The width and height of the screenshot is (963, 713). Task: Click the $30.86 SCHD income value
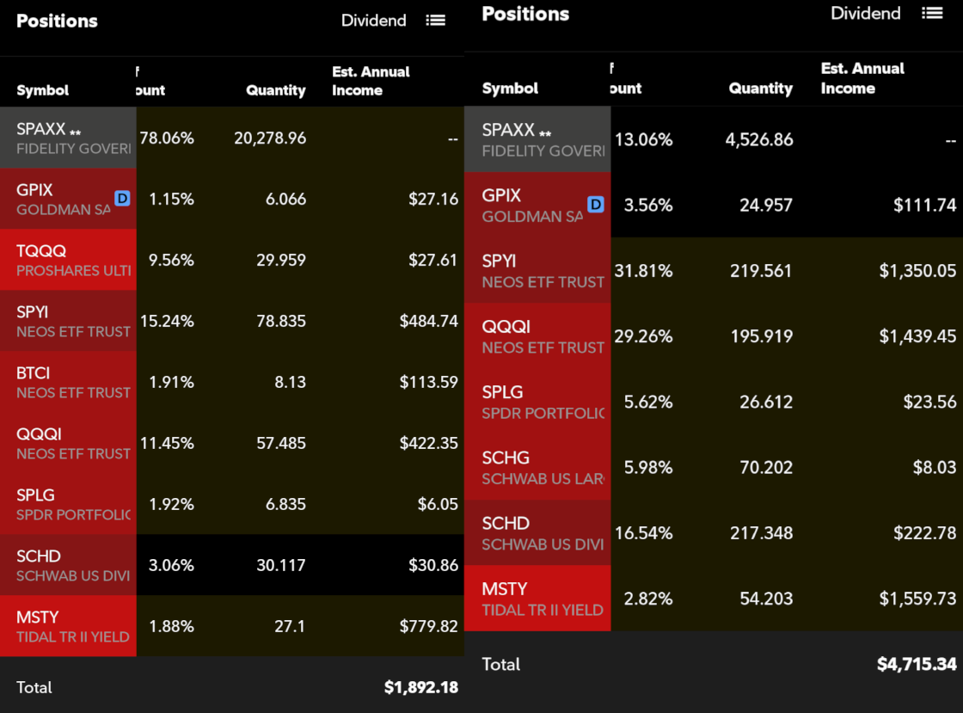[x=433, y=565]
